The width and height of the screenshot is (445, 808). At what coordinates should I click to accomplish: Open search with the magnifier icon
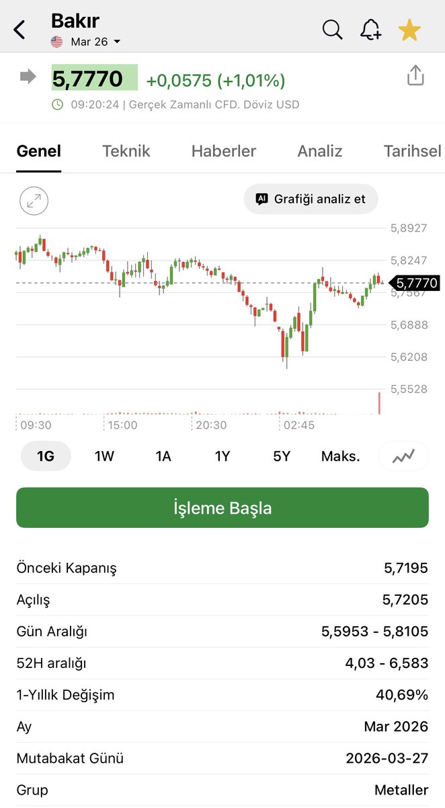[333, 30]
